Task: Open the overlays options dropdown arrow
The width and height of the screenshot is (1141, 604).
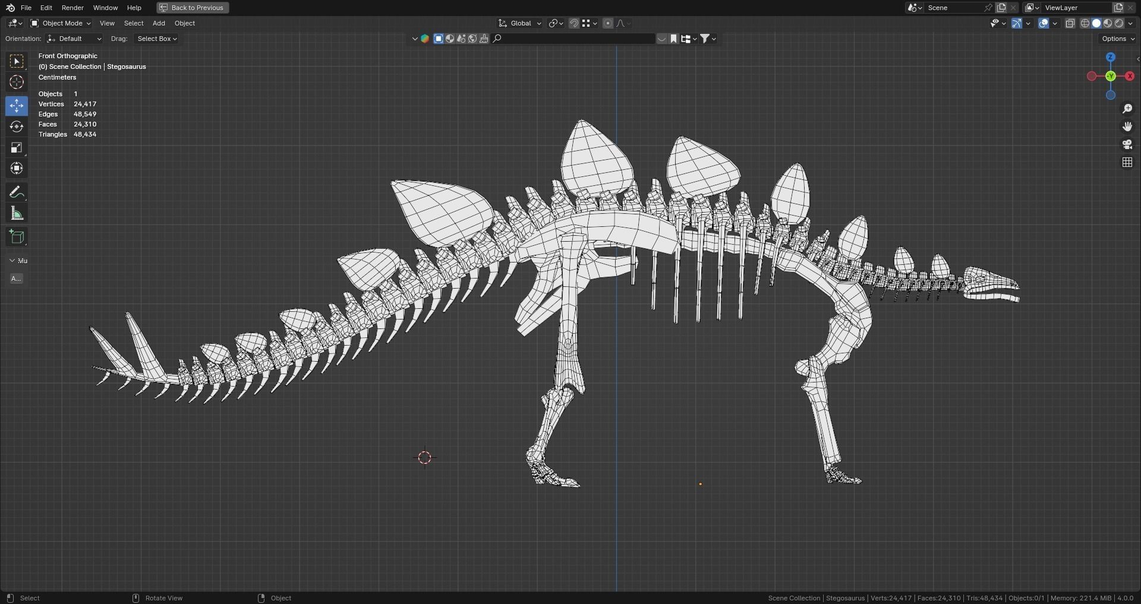Action: point(1055,23)
